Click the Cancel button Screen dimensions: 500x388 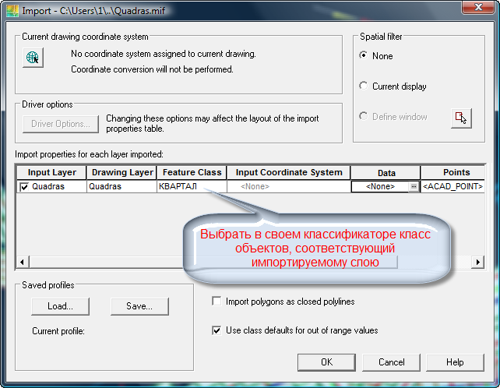click(x=391, y=362)
